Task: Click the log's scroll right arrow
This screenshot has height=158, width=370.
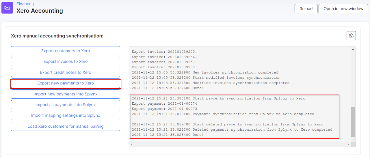Action: (x=348, y=144)
